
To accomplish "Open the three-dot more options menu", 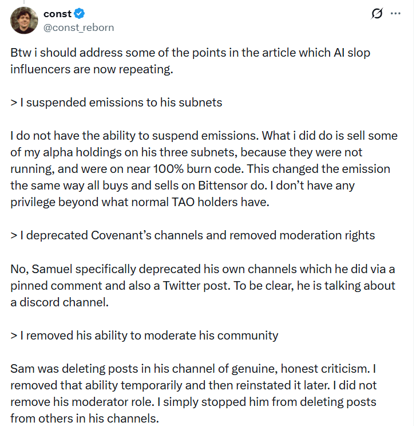I will coord(395,14).
